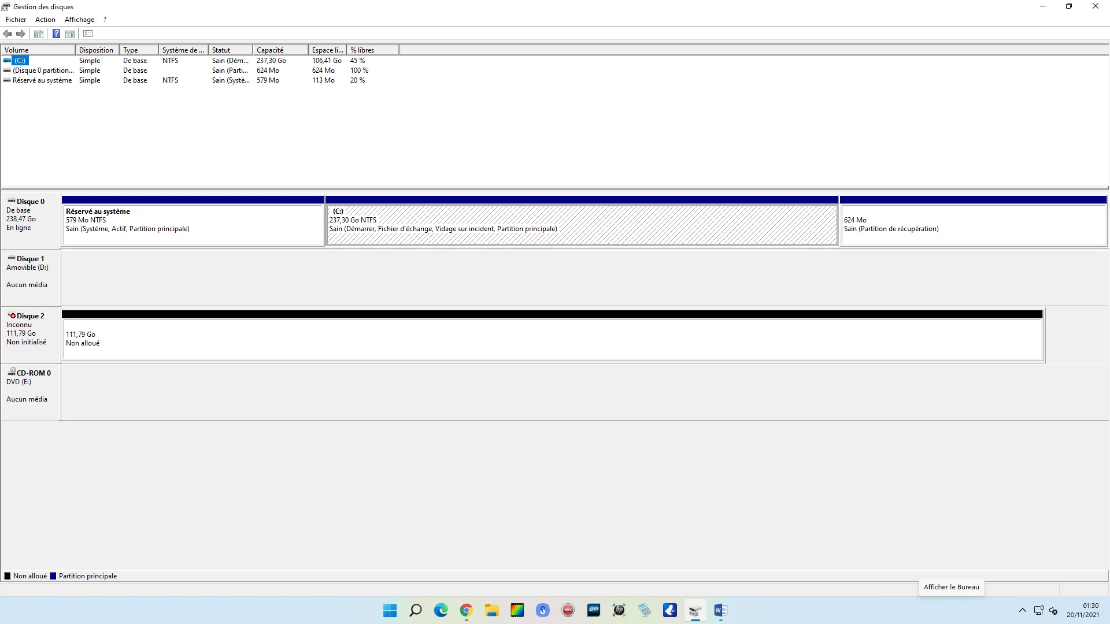This screenshot has width=1110, height=624.
Task: Expand hidden system tray icons chevron
Action: (x=1022, y=611)
